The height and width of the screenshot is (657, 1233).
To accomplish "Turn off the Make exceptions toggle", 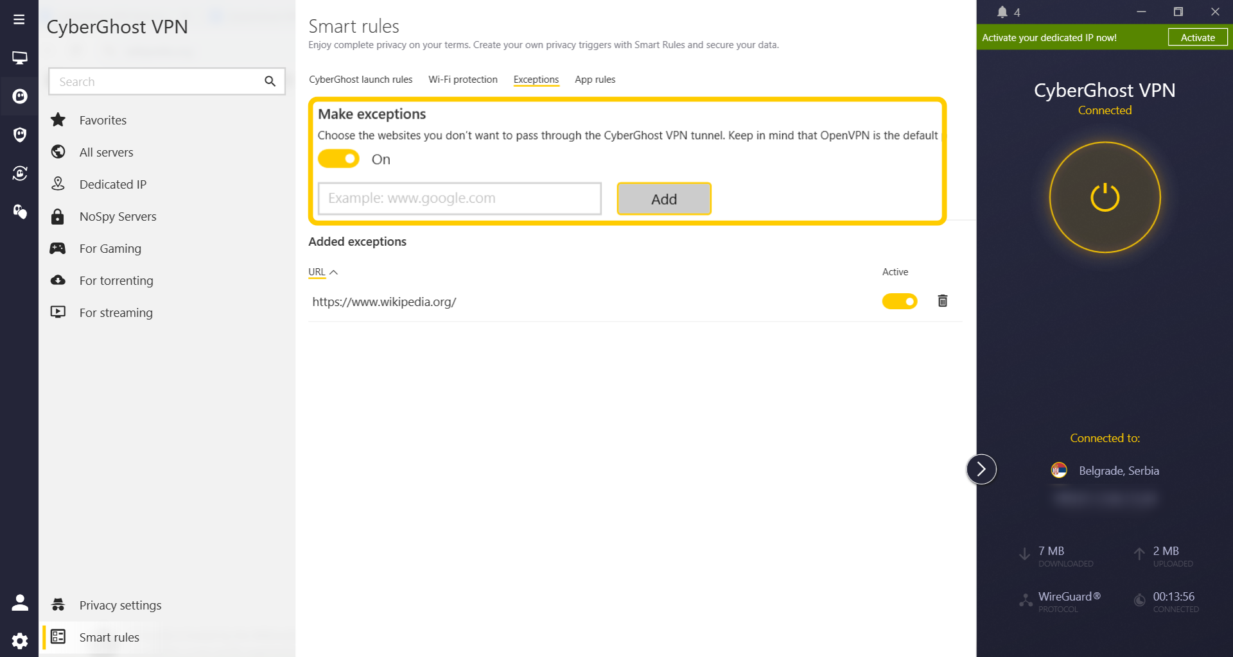I will coord(338,159).
